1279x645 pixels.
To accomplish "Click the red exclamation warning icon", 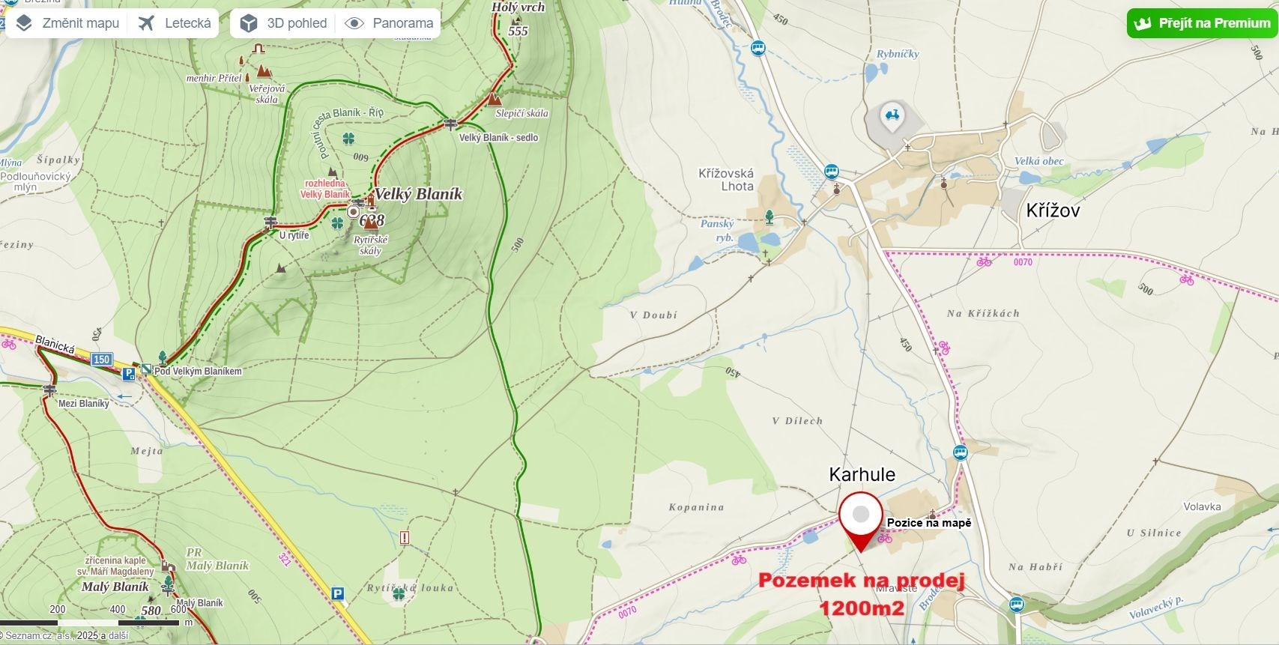I will click(405, 537).
